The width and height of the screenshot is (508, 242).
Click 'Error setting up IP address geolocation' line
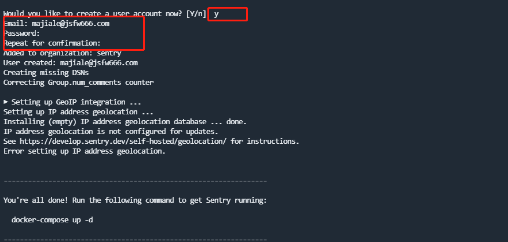[85, 151]
